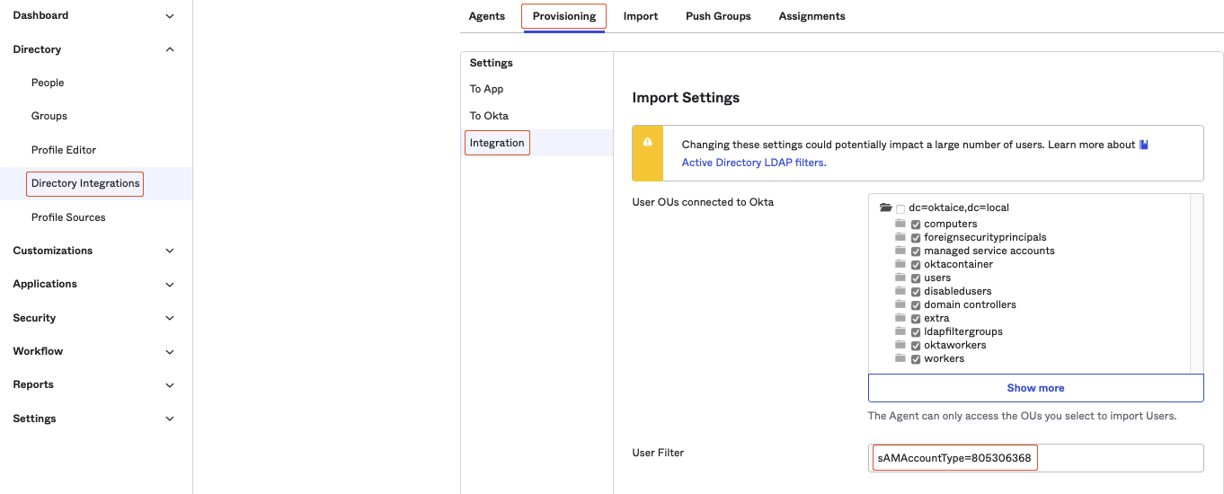Image resolution: width=1224 pixels, height=494 pixels.
Task: Select To Okta in Settings list
Action: point(489,116)
